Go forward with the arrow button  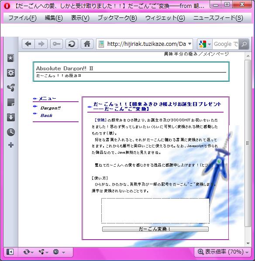click(x=41, y=44)
